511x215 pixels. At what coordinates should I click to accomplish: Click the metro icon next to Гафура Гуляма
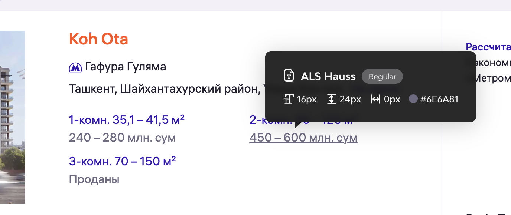click(75, 67)
